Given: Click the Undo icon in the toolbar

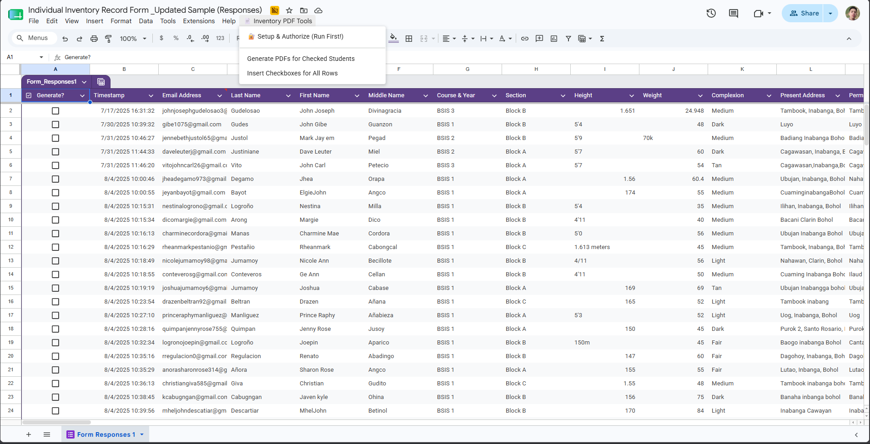Looking at the screenshot, I should (x=65, y=39).
